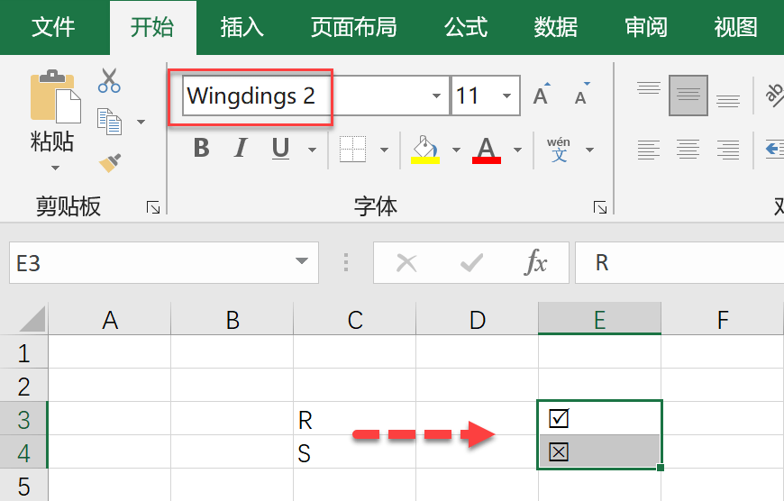The width and height of the screenshot is (784, 501).
Task: Open the Paste options arrow
Action: coord(55,168)
